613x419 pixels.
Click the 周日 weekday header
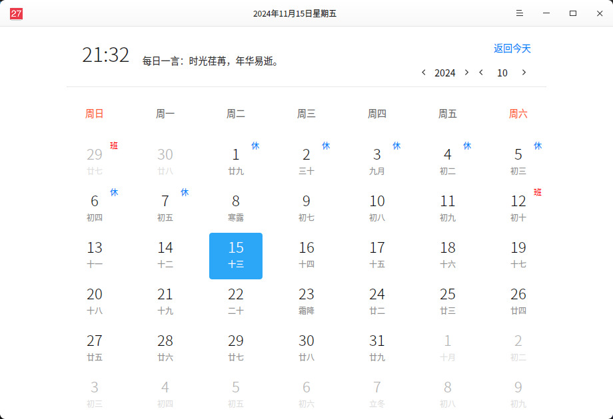[95, 114]
